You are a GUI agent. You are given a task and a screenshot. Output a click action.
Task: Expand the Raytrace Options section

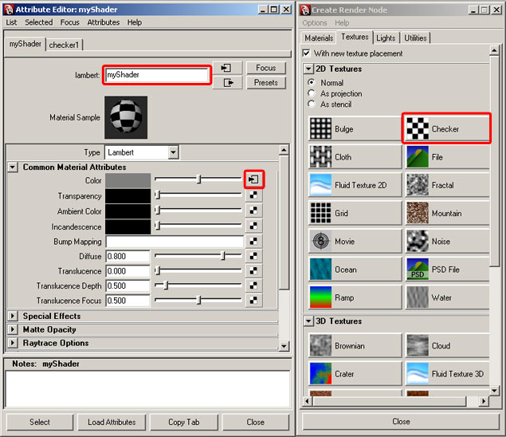13,344
